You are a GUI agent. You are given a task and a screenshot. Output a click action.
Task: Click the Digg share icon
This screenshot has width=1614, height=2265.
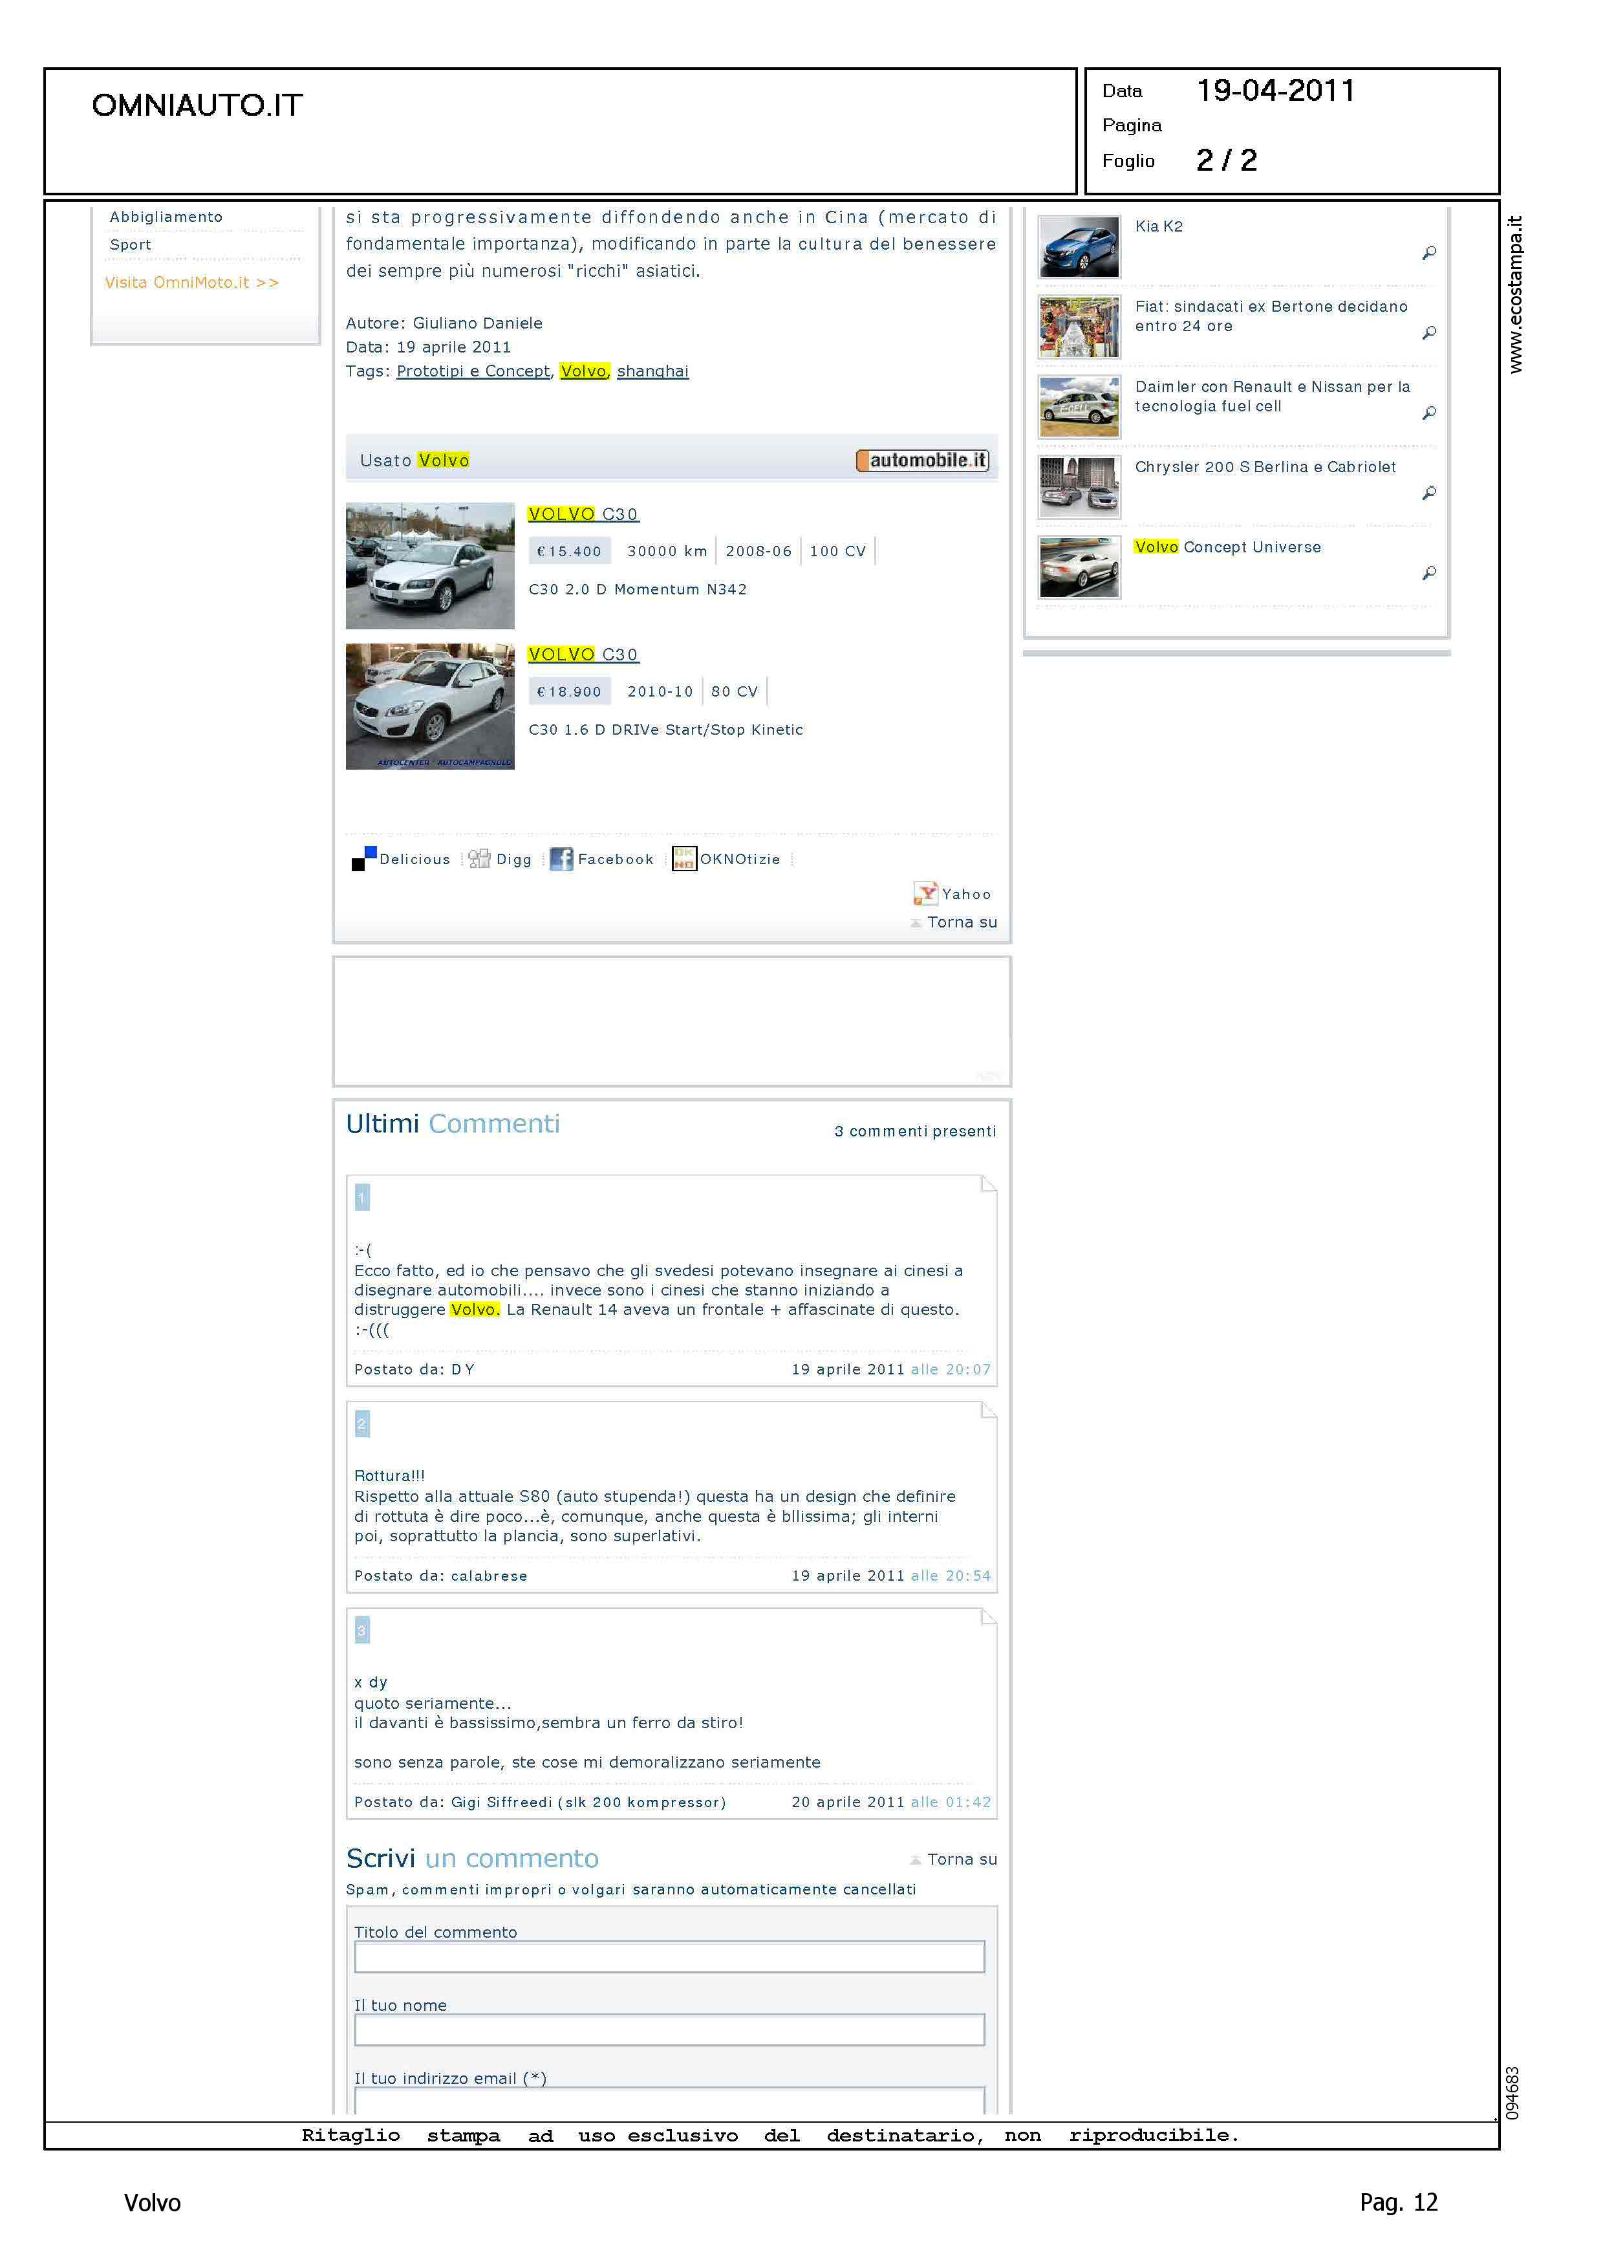[x=479, y=859]
